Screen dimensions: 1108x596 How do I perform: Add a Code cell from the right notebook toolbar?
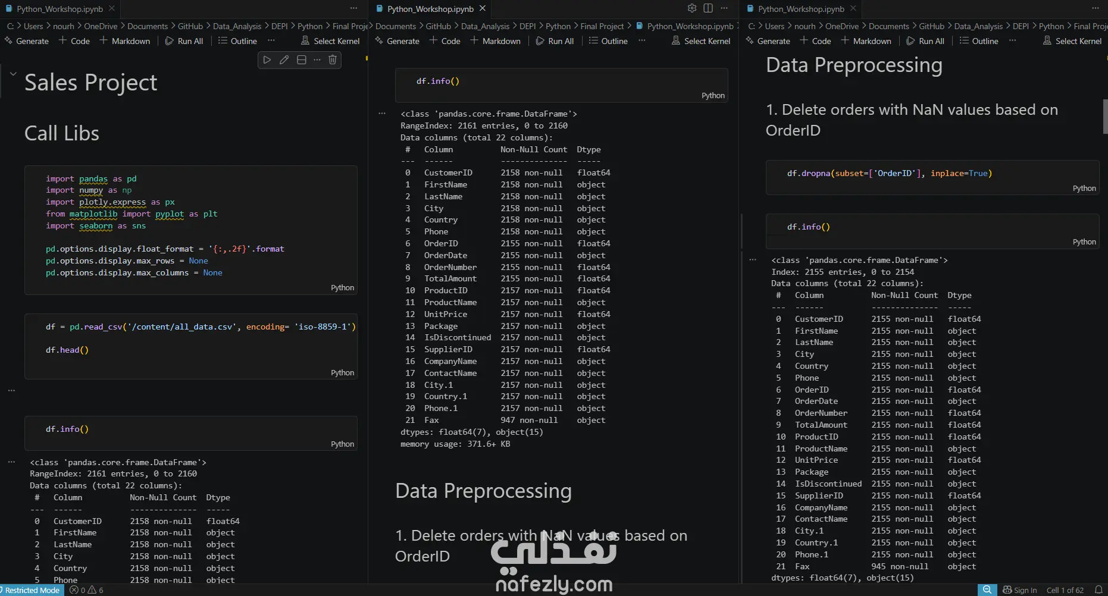point(816,41)
